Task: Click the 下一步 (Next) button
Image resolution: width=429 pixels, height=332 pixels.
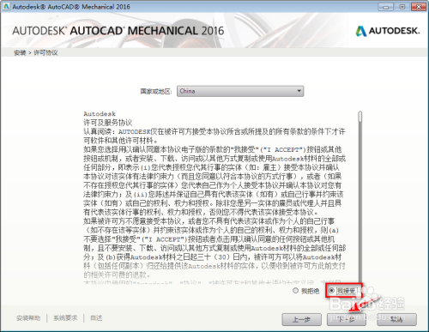Action: point(347,319)
